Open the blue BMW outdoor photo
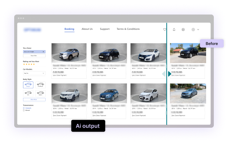This screenshot has width=228, height=143. tap(188, 93)
